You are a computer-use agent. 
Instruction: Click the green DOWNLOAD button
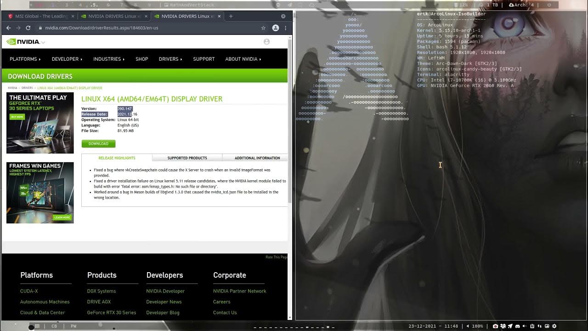[98, 143]
